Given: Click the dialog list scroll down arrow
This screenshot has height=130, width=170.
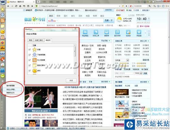Looking at the screenshot, I should (x=75, y=73).
